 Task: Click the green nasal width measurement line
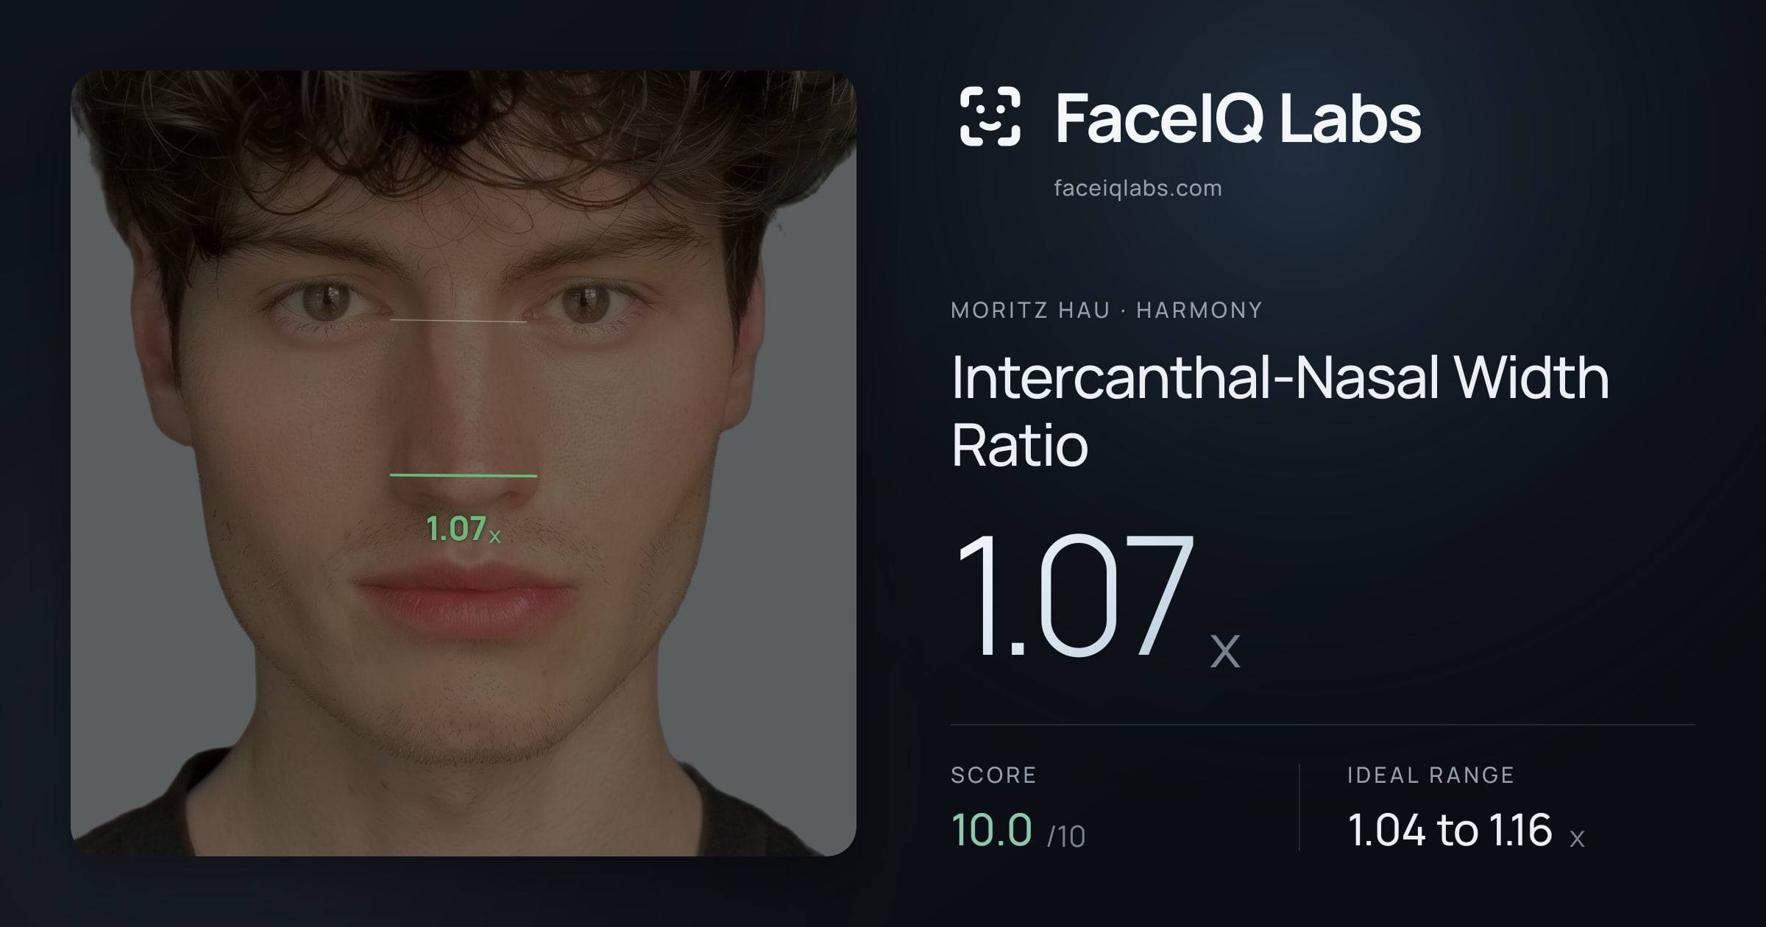(464, 475)
